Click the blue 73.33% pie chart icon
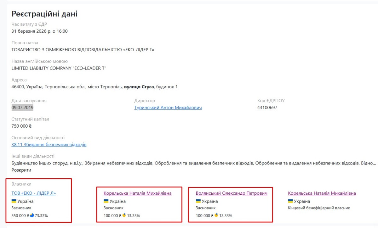The width and height of the screenshot is (378, 228). pos(32,215)
